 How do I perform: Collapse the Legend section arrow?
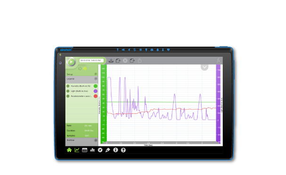click(x=96, y=79)
